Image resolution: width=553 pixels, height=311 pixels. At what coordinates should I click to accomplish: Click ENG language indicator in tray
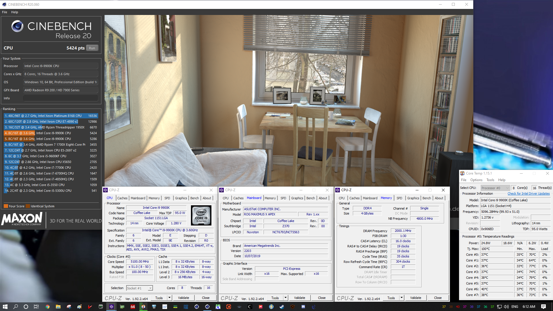click(515, 307)
